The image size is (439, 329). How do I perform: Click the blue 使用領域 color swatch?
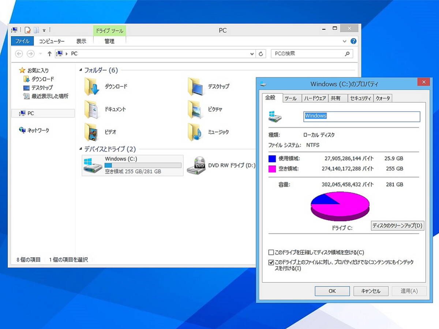click(x=272, y=159)
